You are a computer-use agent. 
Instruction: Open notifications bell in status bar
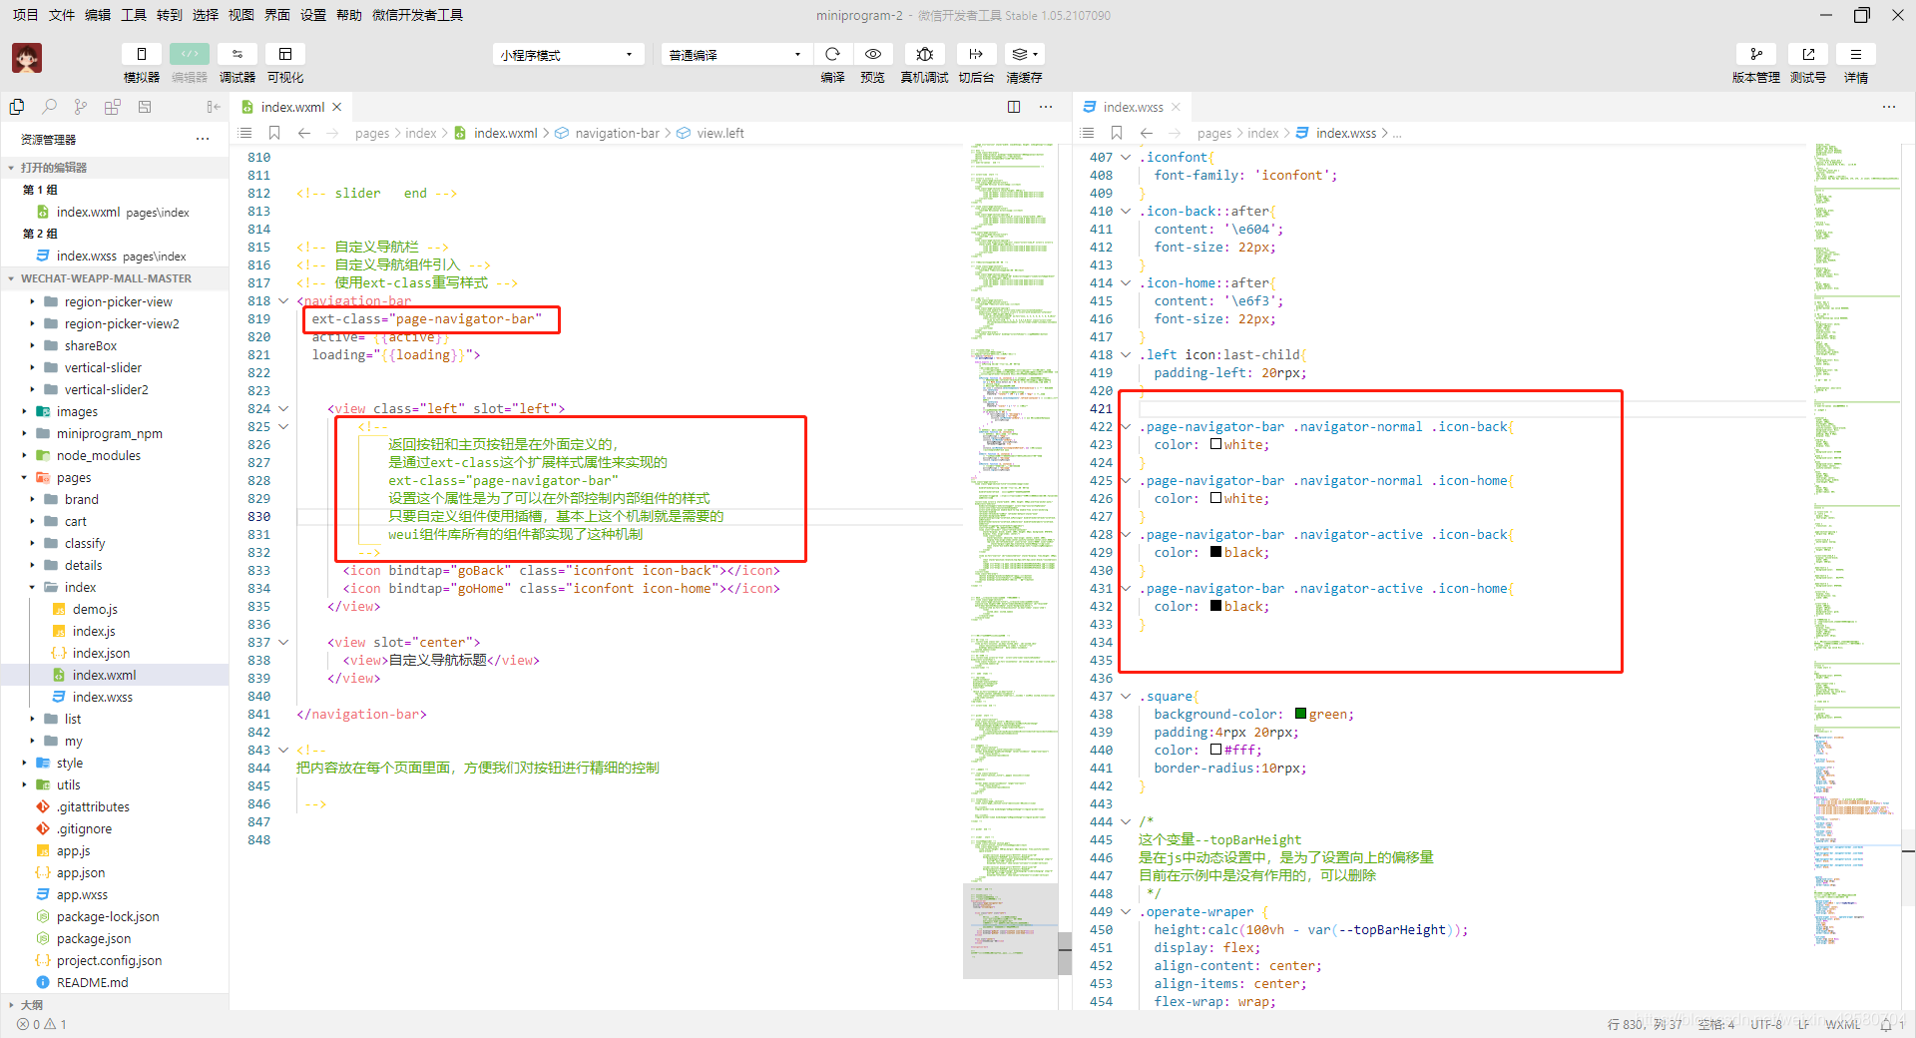coord(1886,1024)
